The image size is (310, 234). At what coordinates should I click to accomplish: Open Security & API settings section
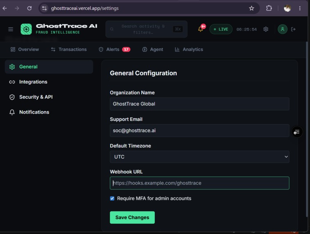(49, 97)
